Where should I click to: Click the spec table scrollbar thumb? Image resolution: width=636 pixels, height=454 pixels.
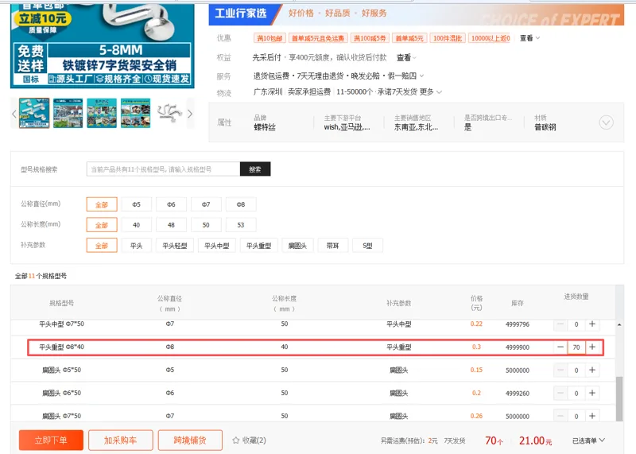click(619, 399)
